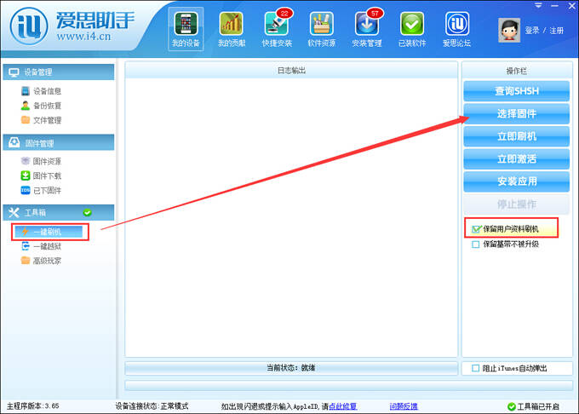Click the 操作栏 panel header
This screenshot has height=414, width=579.
(517, 71)
